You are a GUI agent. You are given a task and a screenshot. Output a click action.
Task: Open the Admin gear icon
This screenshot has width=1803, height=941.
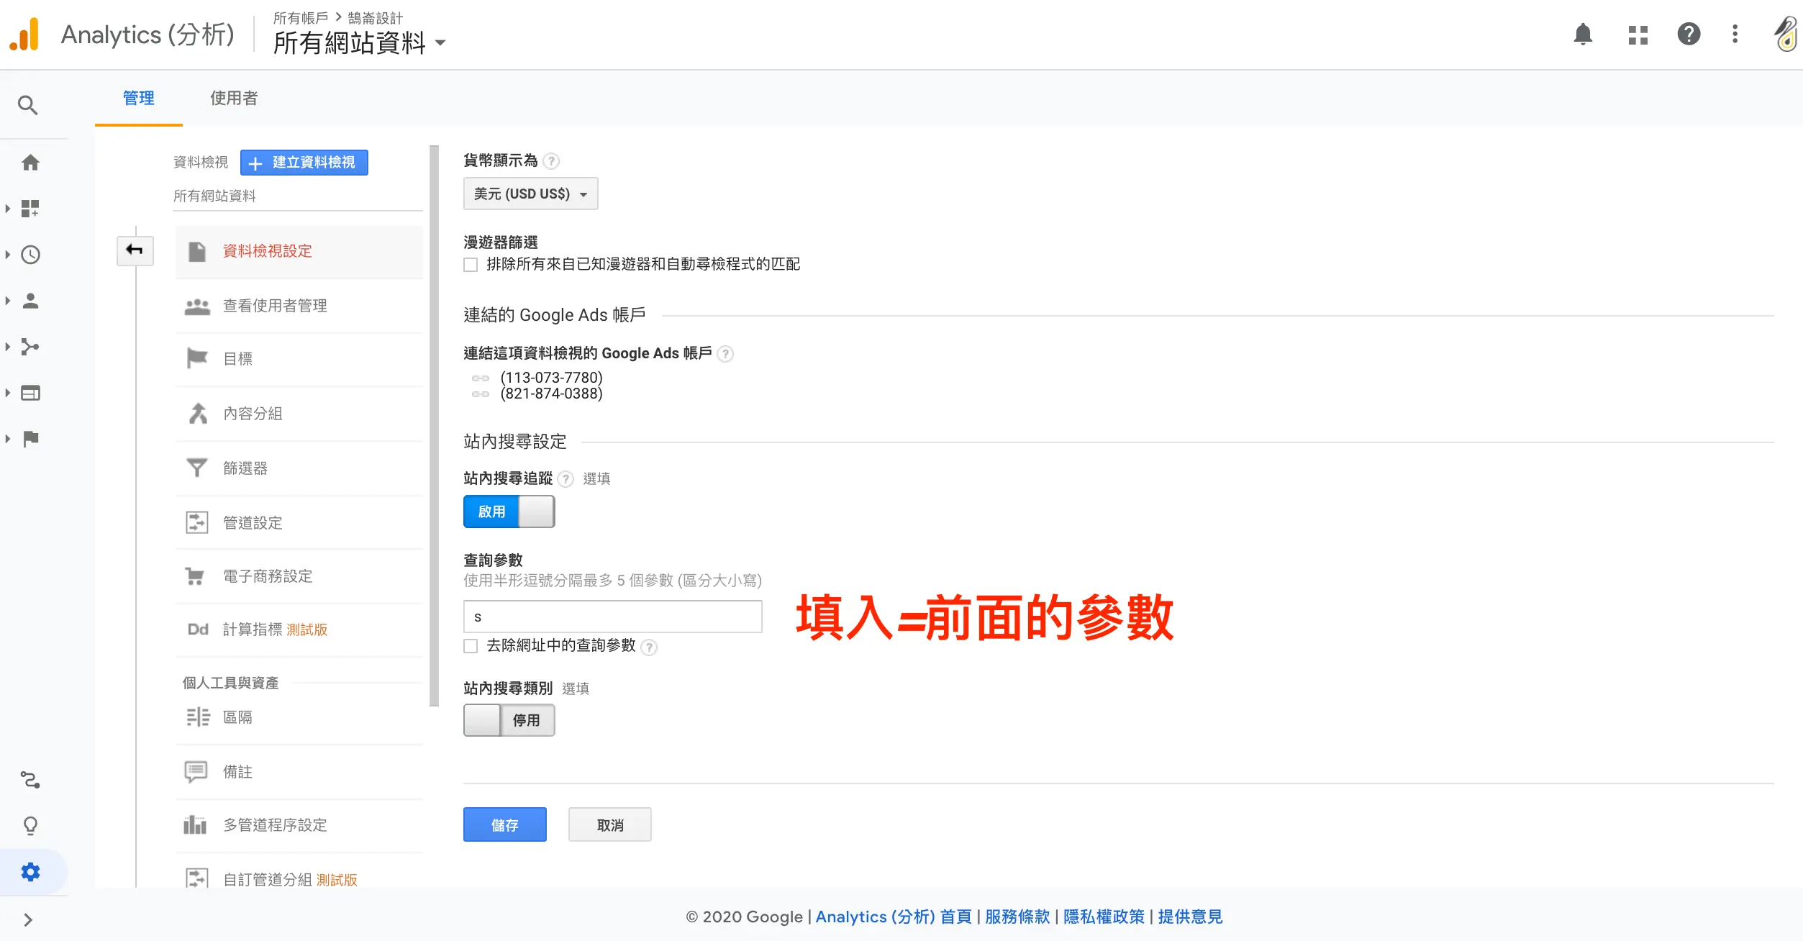30,872
